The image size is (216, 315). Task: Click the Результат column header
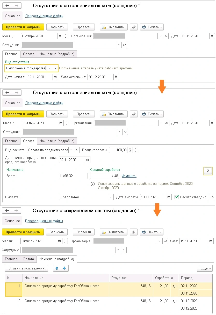(x=131, y=278)
